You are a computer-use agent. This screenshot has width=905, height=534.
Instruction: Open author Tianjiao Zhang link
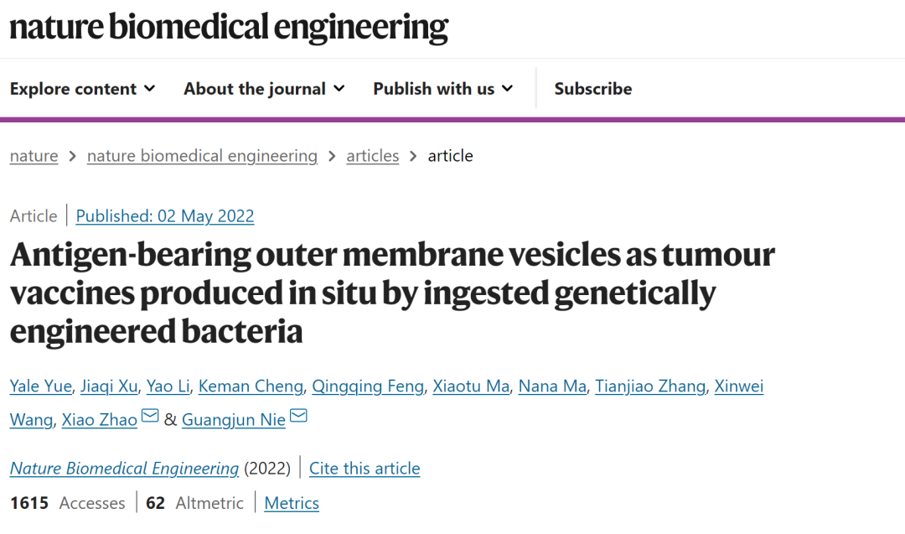(x=650, y=386)
